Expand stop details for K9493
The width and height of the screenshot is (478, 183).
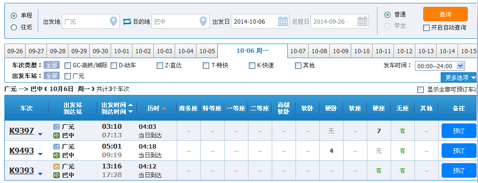point(40,154)
